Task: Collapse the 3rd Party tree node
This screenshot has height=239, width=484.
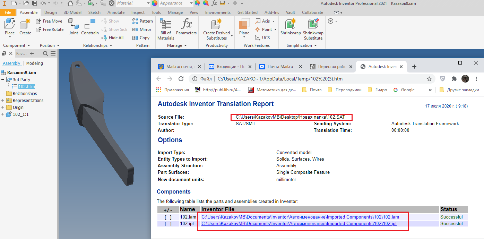Action: 3,80
